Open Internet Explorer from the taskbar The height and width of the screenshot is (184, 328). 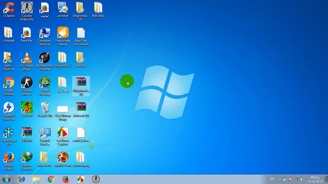pyautogui.click(x=22, y=179)
